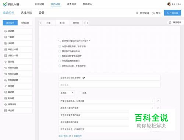Go to the 选择皮肤 step
This screenshot has height=140, width=184.
[26, 13]
